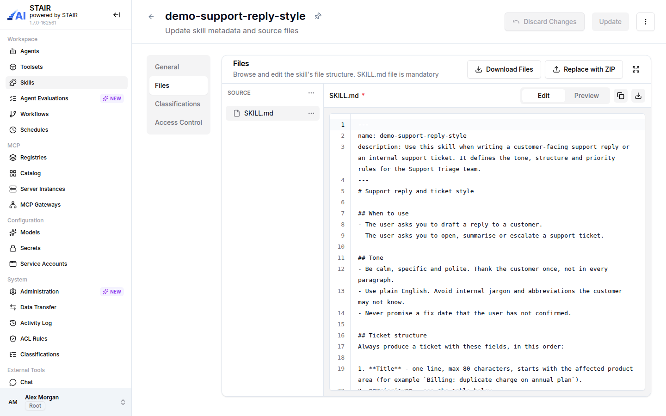666x416 pixels.
Task: Open Data Transfer
Action: point(67,307)
